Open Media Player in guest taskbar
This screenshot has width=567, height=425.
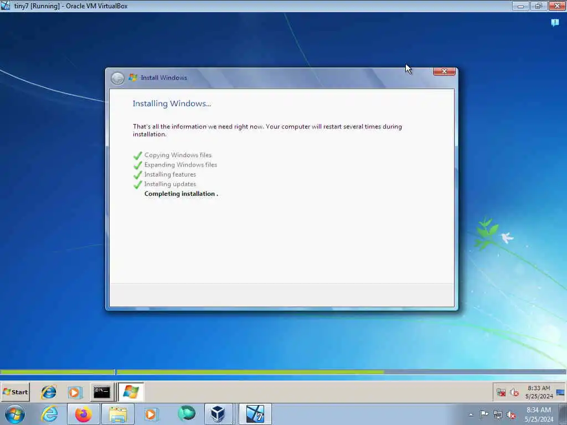(x=75, y=392)
